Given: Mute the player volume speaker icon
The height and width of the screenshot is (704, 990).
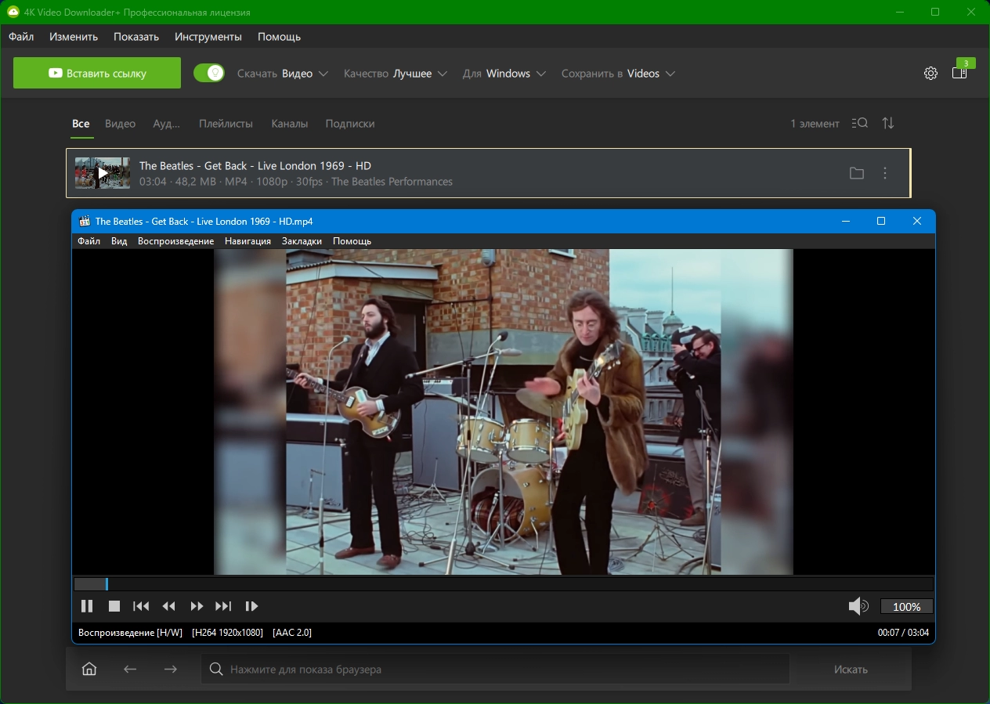Looking at the screenshot, I should pos(858,606).
